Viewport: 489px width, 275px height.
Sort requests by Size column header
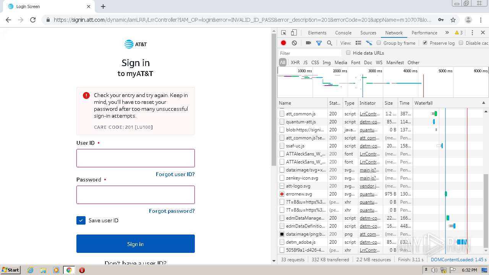pos(390,103)
